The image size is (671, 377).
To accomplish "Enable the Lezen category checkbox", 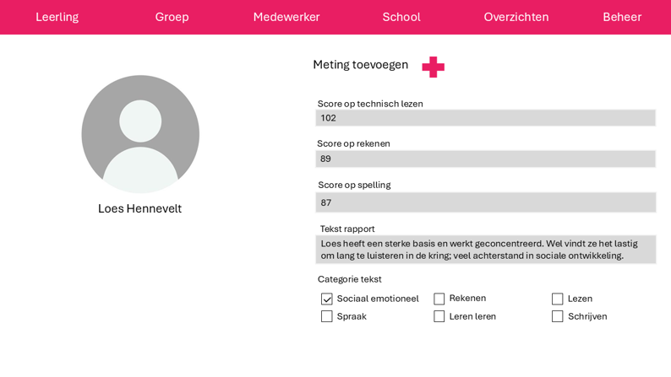I will (x=558, y=299).
